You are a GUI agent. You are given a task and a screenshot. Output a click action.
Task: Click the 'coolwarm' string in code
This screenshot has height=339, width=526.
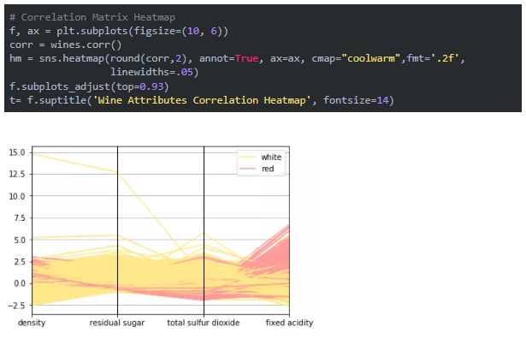pyautogui.click(x=371, y=58)
